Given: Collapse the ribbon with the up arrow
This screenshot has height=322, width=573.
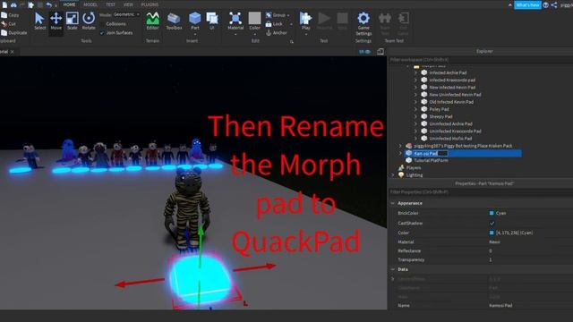Looking at the screenshot, I should (x=509, y=4).
